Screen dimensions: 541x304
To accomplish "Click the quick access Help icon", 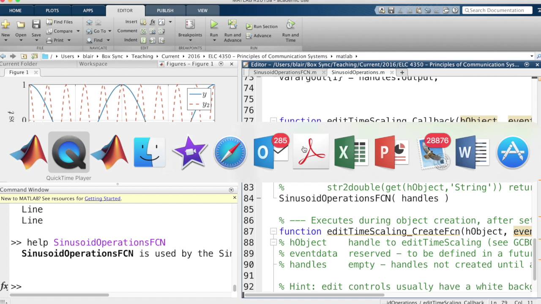I will (454, 10).
